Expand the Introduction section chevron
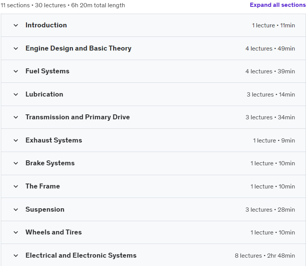The width and height of the screenshot is (306, 266). (x=16, y=25)
